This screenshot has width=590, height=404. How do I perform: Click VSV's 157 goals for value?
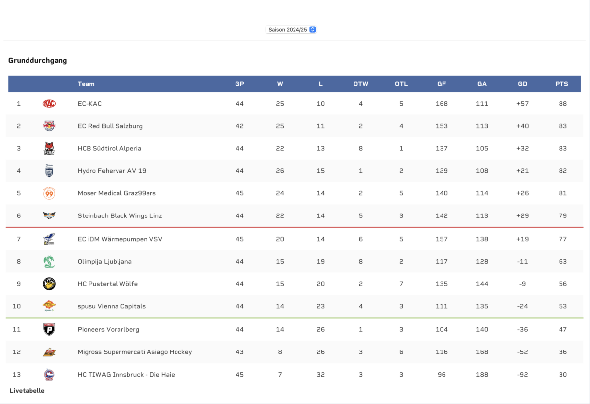pyautogui.click(x=442, y=239)
